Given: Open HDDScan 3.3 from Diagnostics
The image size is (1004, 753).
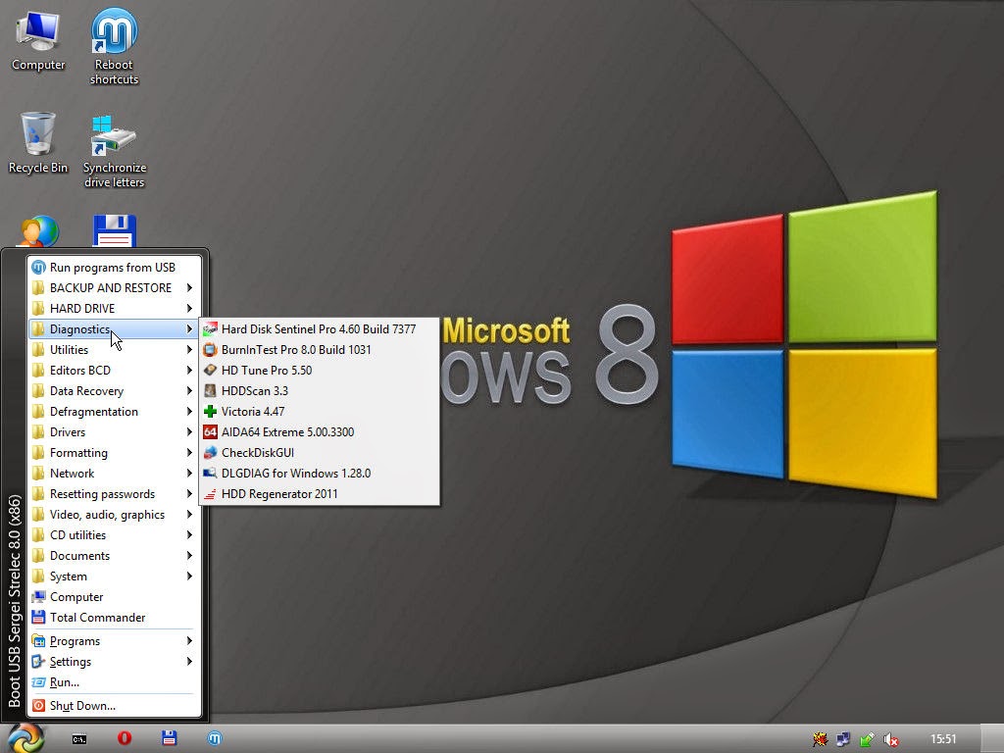Looking at the screenshot, I should [x=319, y=390].
